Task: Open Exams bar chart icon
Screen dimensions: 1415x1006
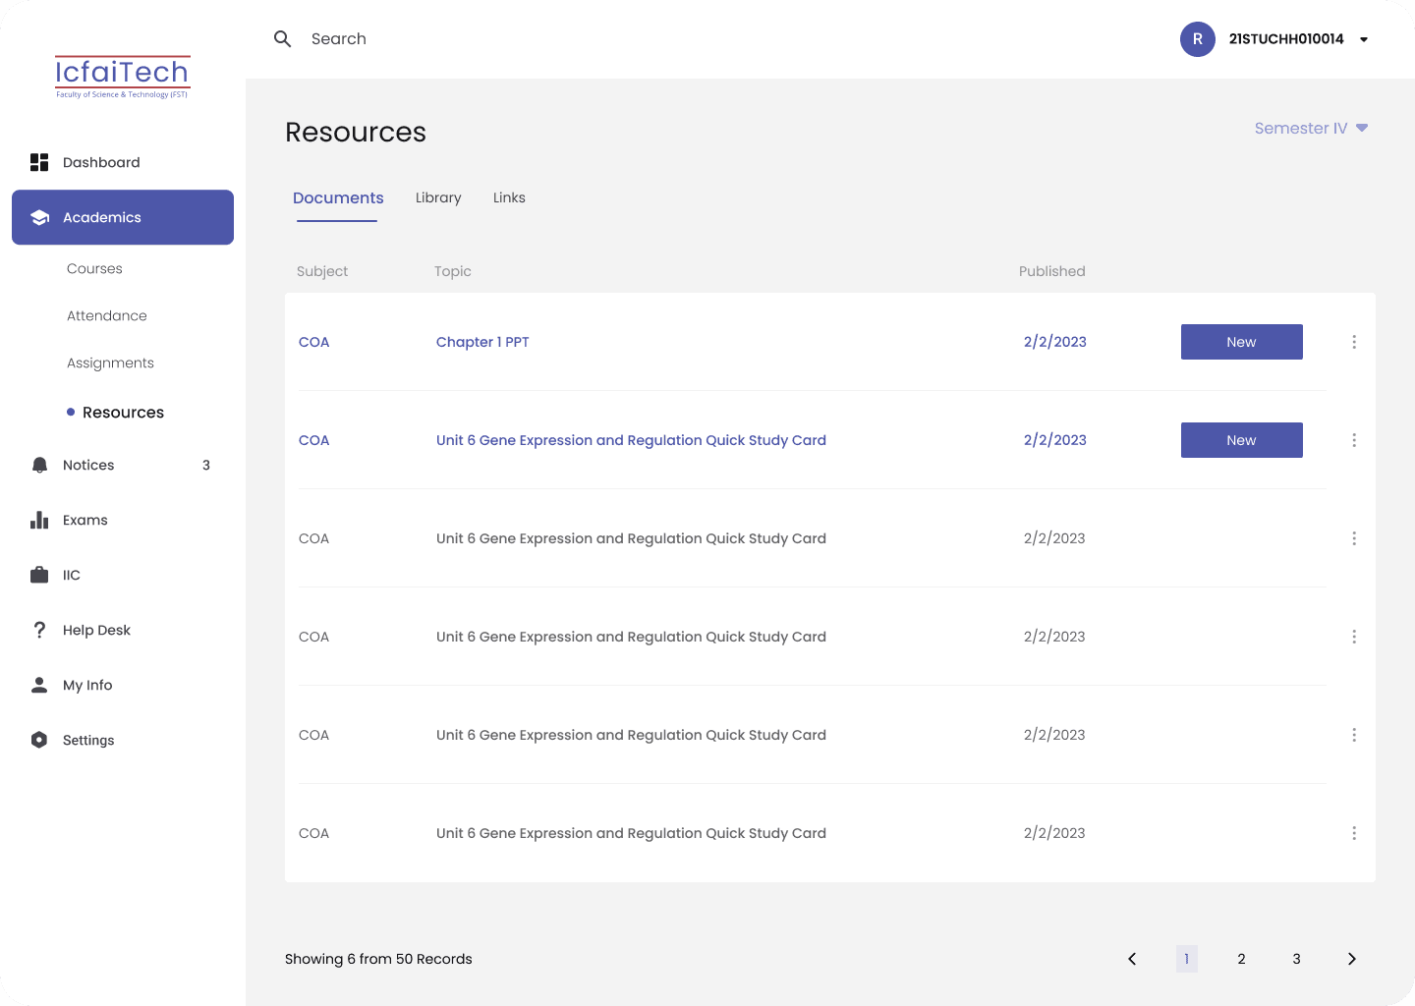Action: tap(39, 520)
